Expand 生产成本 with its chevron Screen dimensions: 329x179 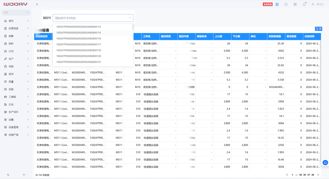click(28, 112)
